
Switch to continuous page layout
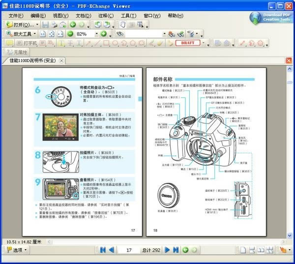coord(252,250)
